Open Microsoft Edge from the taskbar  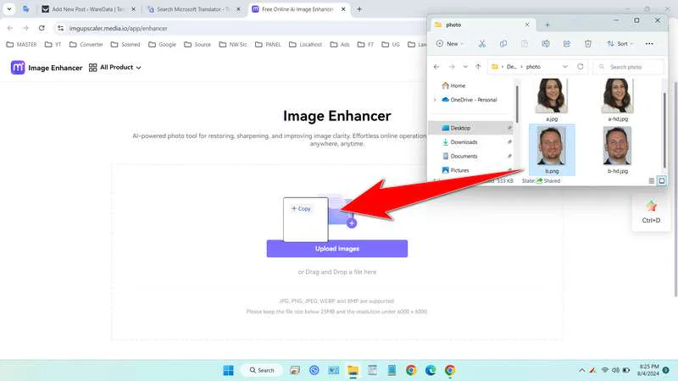point(431,370)
